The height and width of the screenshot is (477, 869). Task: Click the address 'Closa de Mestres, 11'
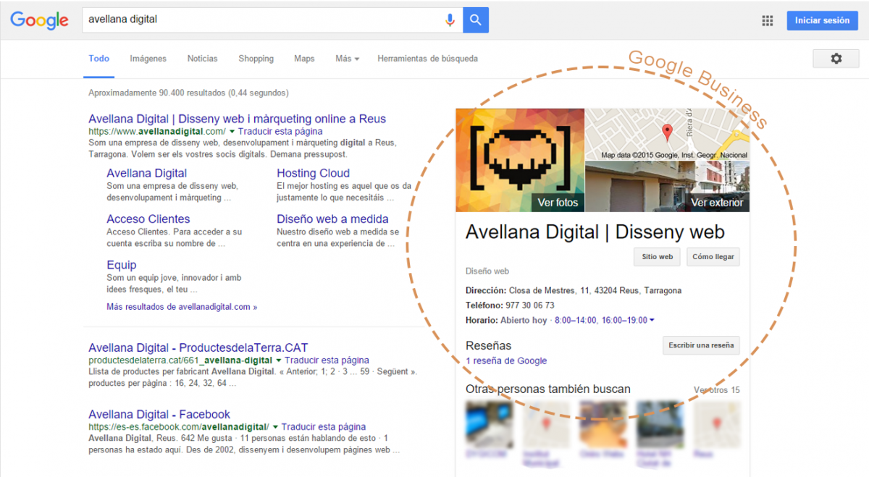[549, 290]
